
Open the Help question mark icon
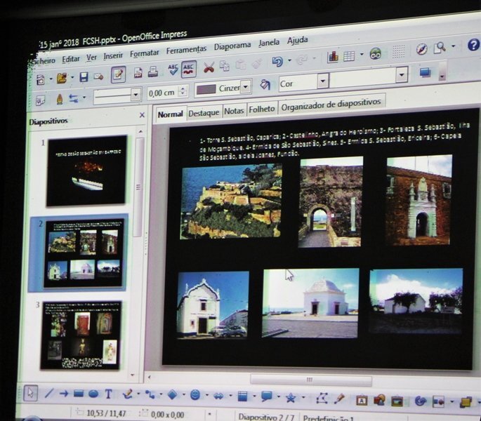tap(473, 45)
